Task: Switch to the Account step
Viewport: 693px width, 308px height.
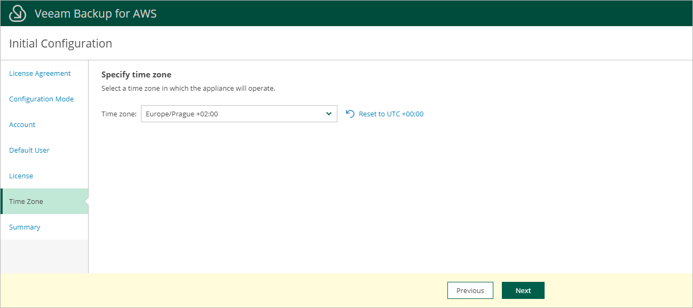Action: pos(22,125)
